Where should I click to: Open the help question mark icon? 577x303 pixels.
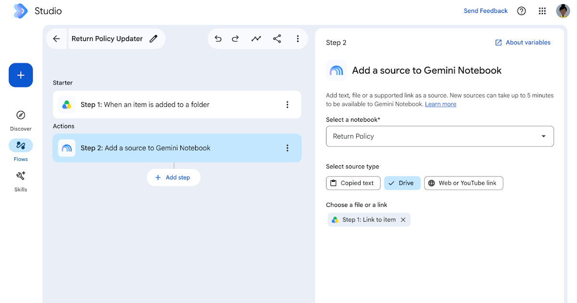point(522,11)
